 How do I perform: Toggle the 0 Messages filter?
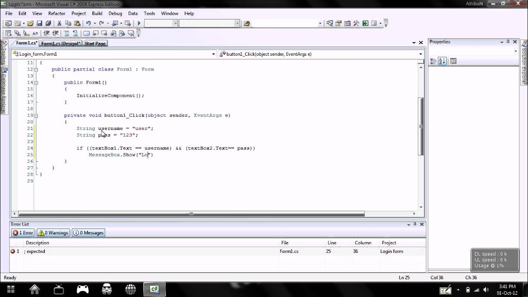coord(88,233)
